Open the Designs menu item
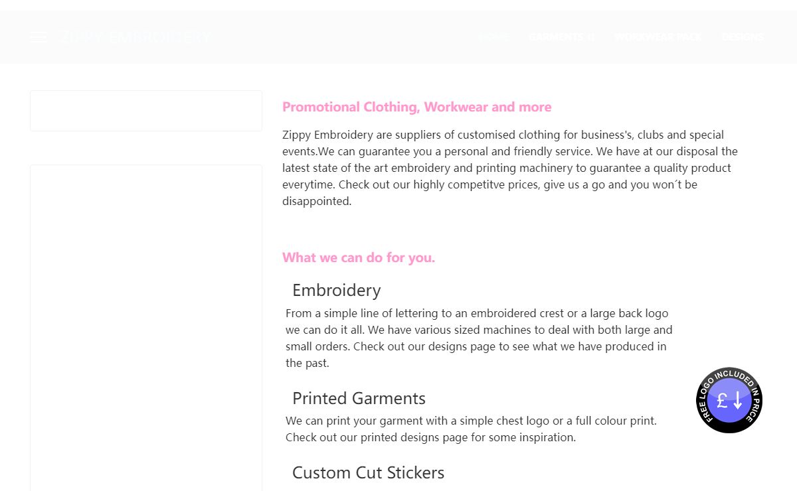797x491 pixels. (743, 37)
